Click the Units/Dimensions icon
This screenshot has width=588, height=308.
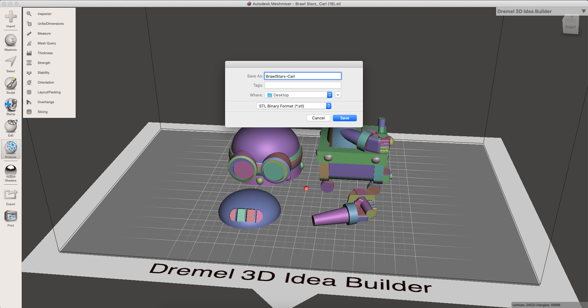point(29,24)
